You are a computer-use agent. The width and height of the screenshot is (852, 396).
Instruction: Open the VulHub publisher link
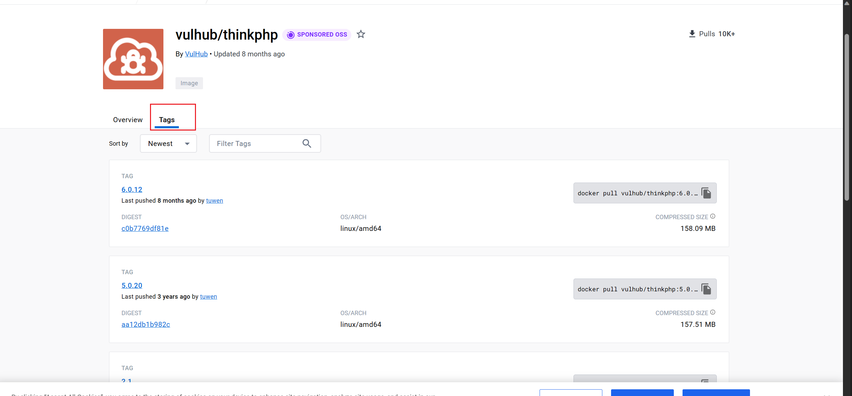click(x=196, y=54)
